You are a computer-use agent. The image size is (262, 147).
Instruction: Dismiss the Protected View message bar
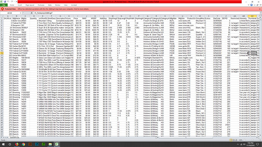[x=260, y=9]
